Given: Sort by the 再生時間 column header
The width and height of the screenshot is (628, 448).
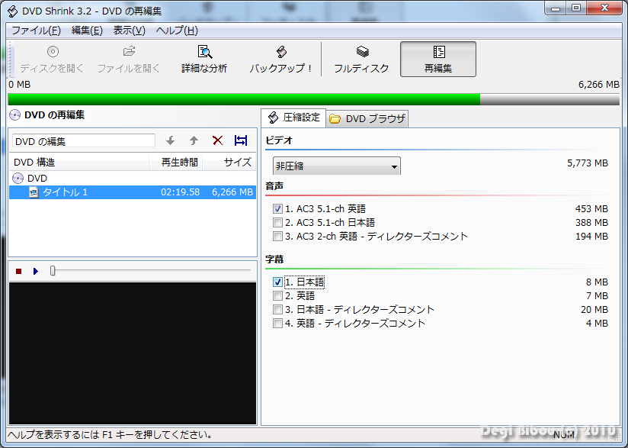Looking at the screenshot, I should tap(176, 162).
